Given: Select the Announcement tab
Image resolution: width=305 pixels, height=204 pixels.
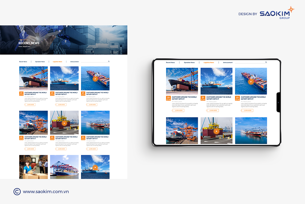Looking at the screenshot, I should [x=74, y=62].
